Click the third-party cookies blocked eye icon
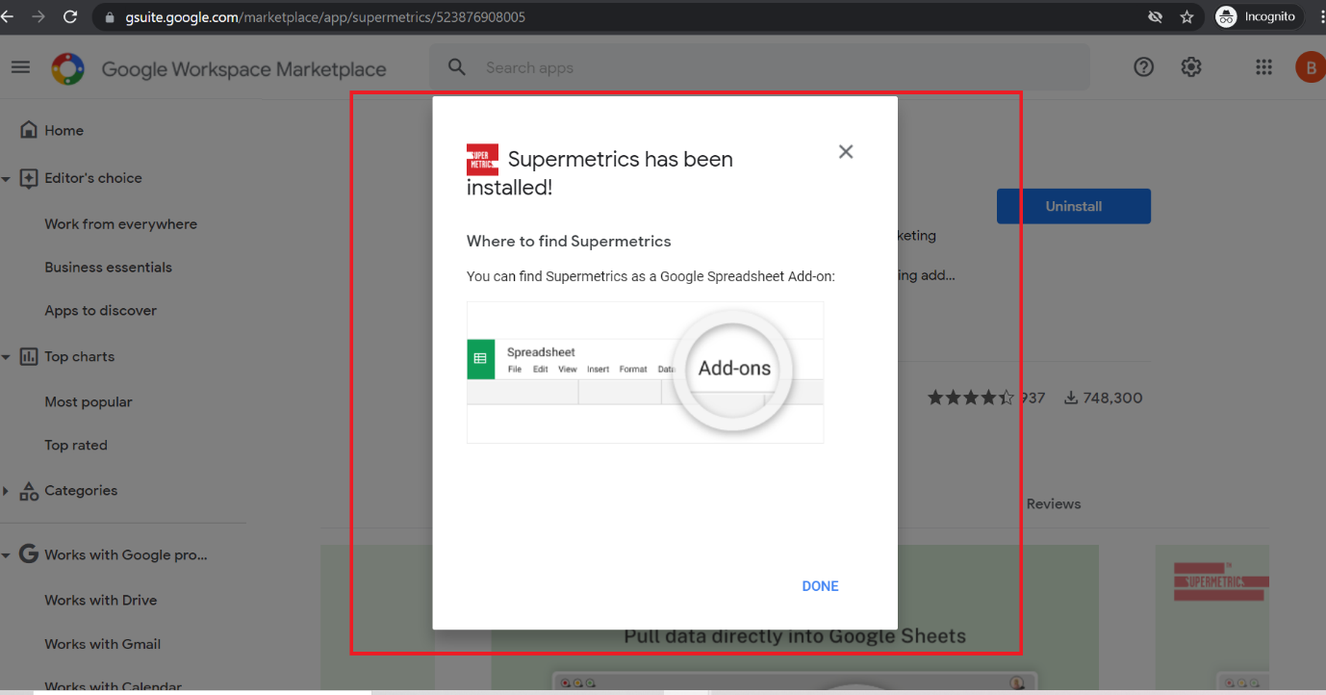Viewport: 1326px width, 695px height. (1156, 16)
